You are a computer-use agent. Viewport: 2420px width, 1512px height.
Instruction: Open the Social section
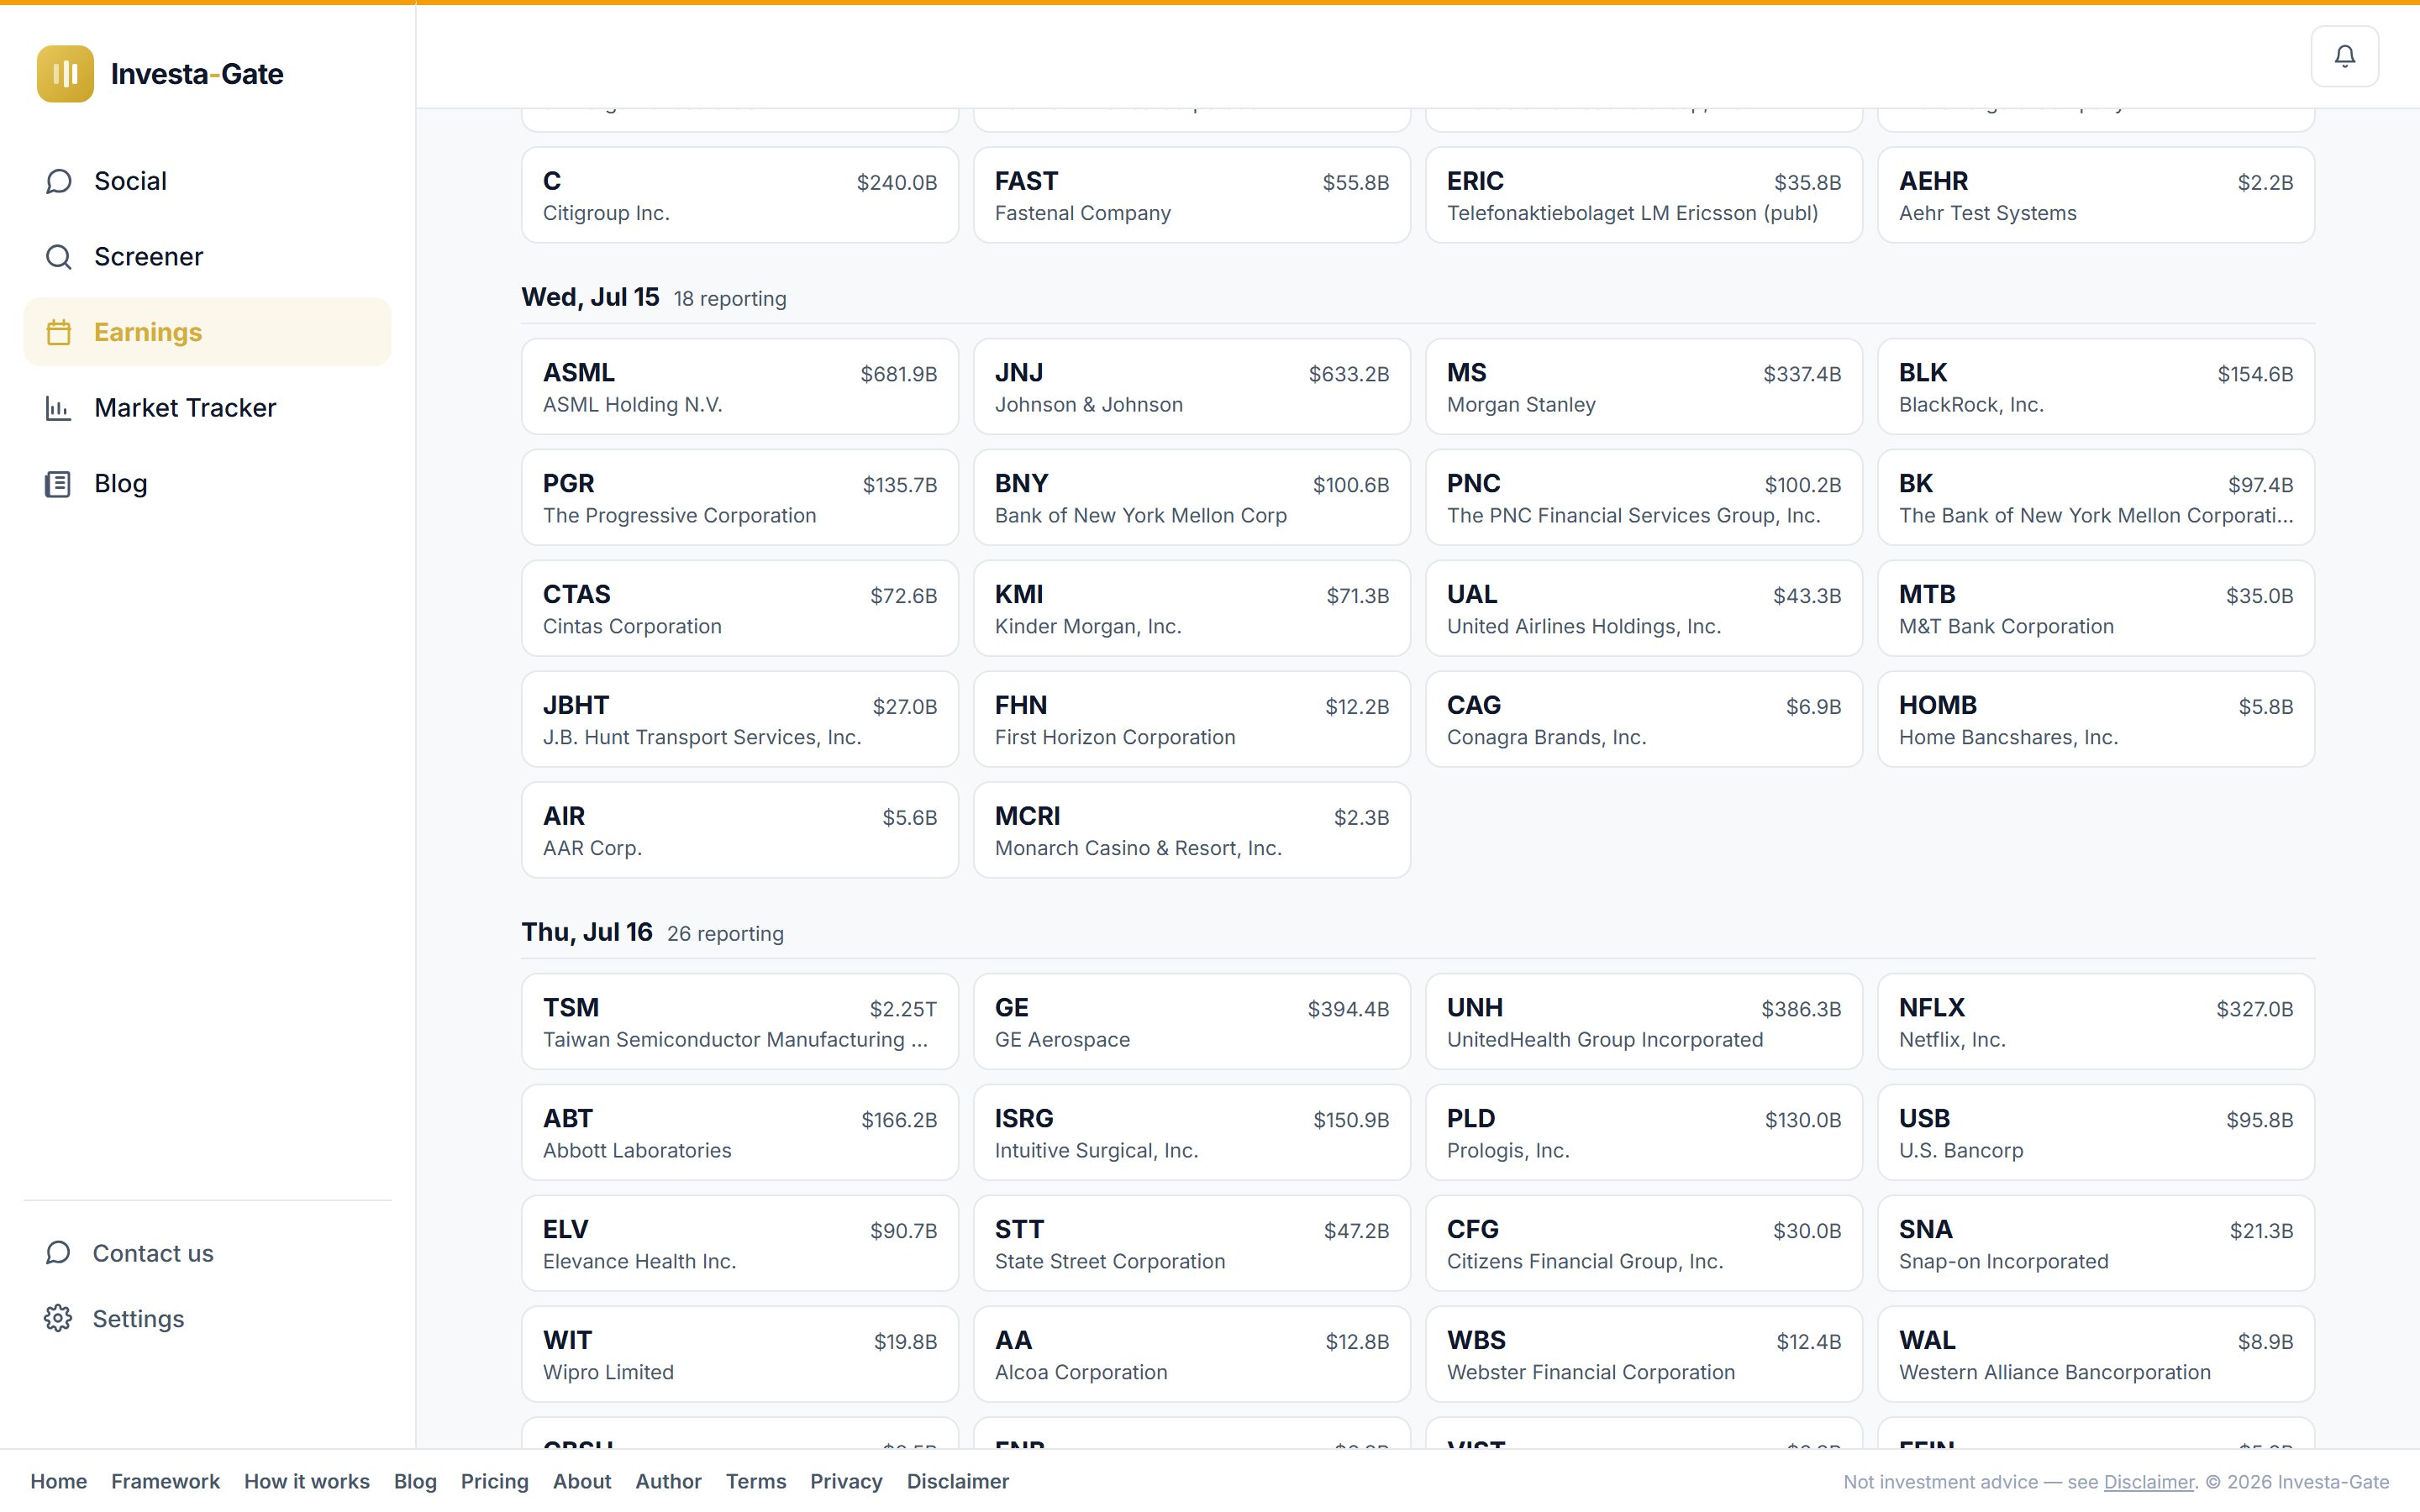[207, 181]
